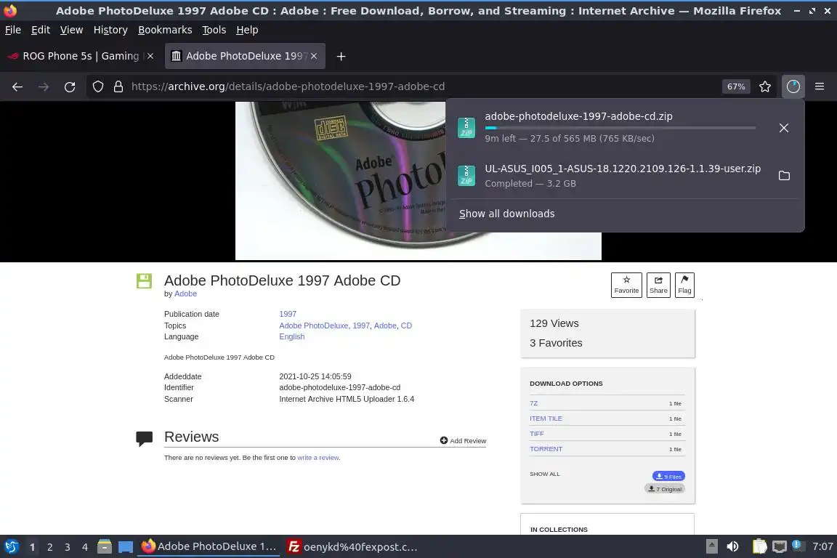
Task: Close the Adobe PhotoDeluxe tab
Action: 314,56
